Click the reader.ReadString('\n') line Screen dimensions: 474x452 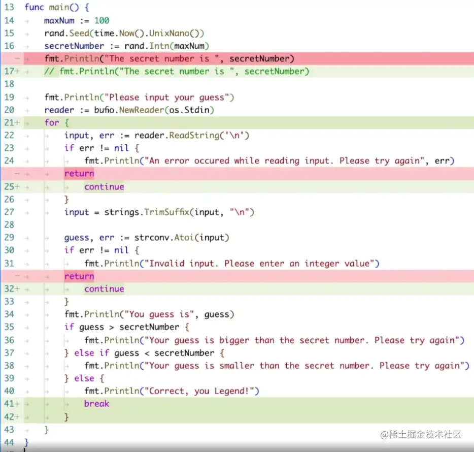[157, 136]
